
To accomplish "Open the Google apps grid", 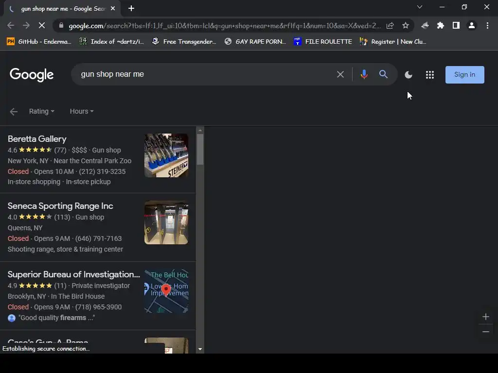I will [430, 75].
